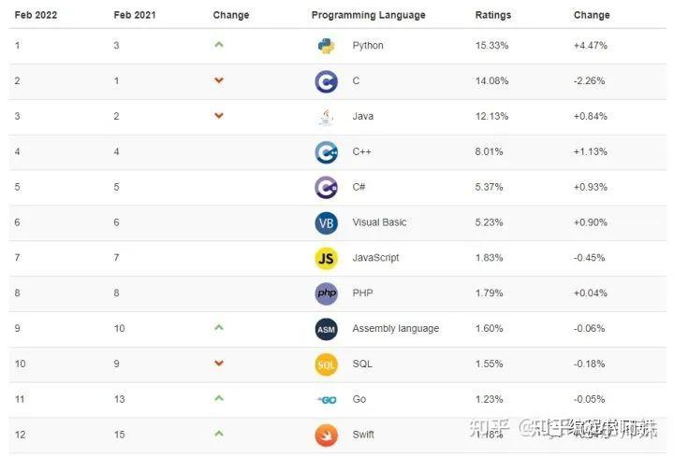Click the SQL logo icon
The height and width of the screenshot is (457, 674).
(326, 364)
